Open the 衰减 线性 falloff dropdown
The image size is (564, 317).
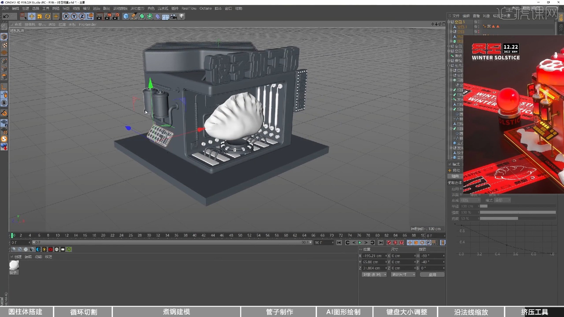pos(470,200)
